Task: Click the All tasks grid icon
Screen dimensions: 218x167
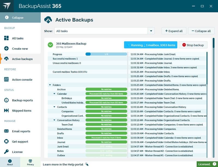Action: coord(6,38)
